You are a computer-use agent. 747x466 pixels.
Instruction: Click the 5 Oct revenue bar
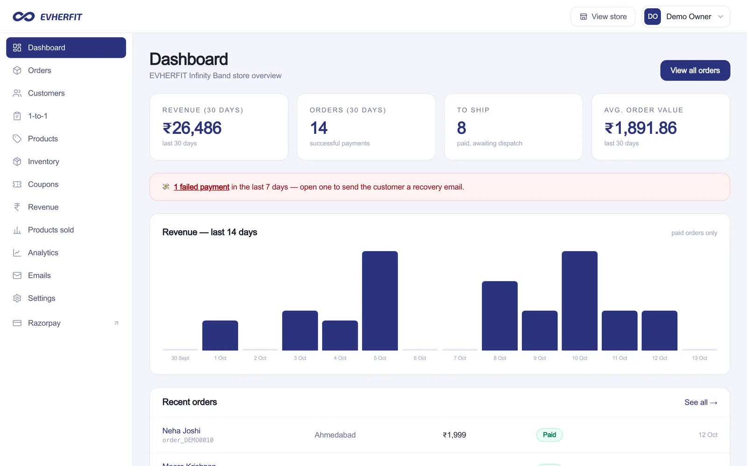380,301
